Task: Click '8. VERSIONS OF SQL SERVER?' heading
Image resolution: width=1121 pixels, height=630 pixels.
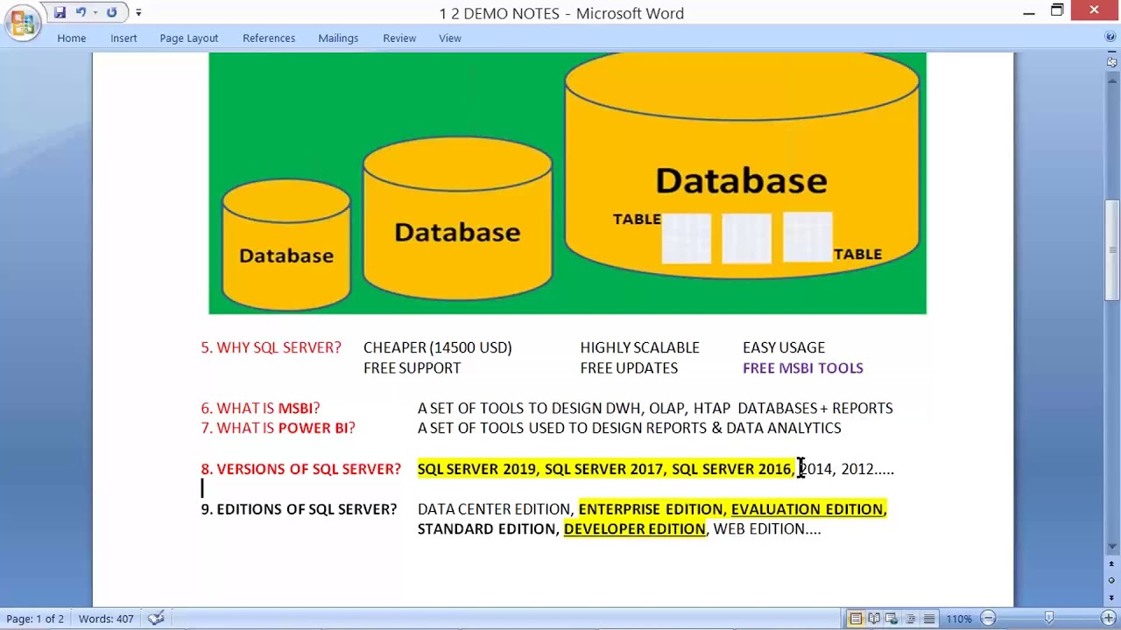Action: pos(300,469)
